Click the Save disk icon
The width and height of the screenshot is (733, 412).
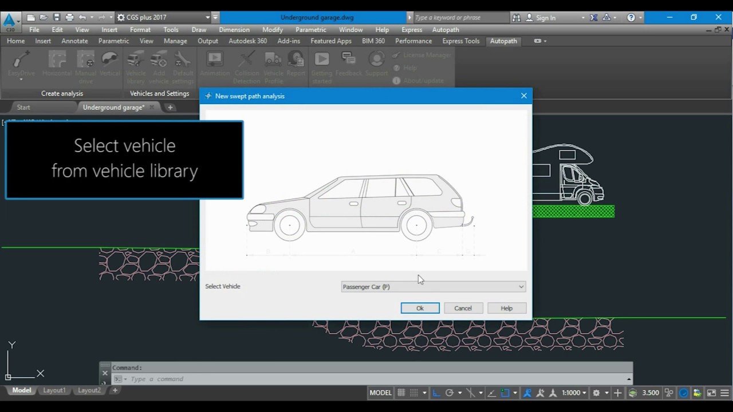click(56, 18)
